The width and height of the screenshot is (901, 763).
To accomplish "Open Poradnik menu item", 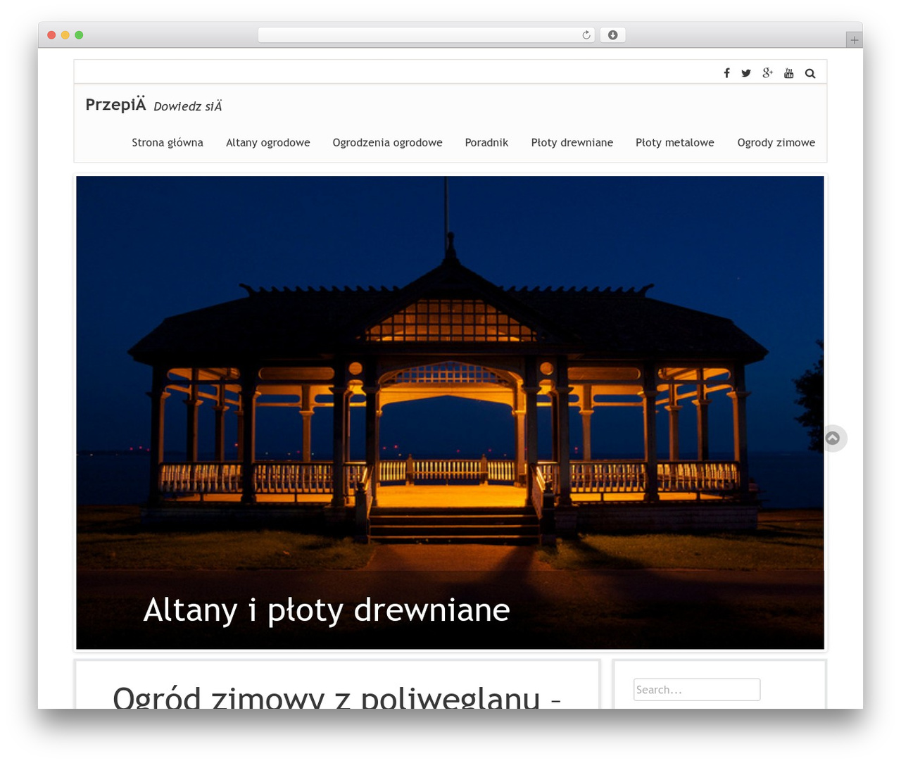I will click(x=486, y=142).
